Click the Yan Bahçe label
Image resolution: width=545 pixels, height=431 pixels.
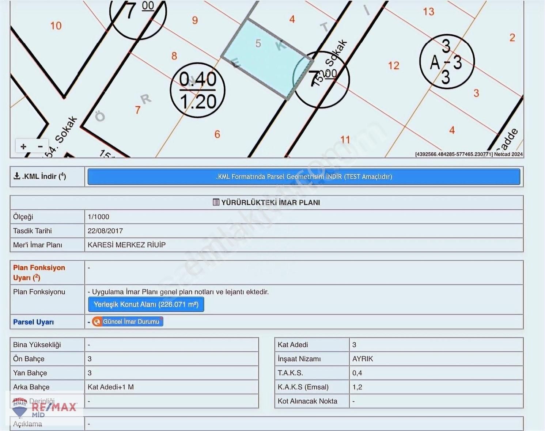(30, 373)
